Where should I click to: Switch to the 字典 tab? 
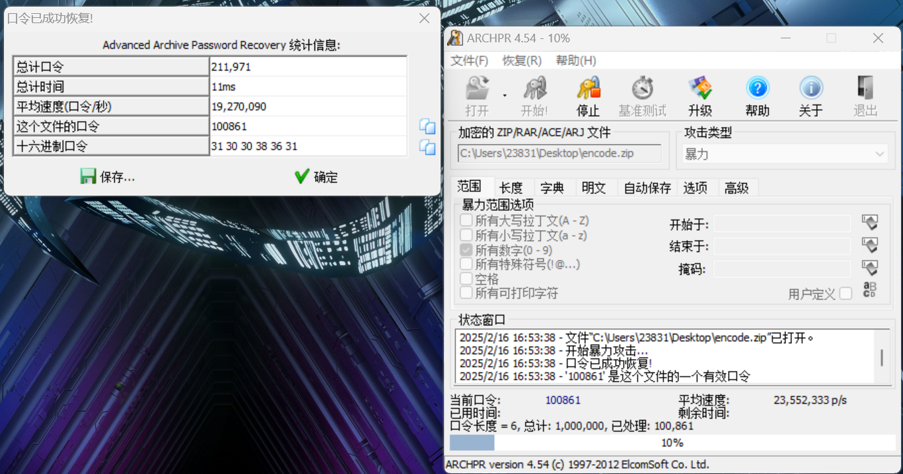552,188
